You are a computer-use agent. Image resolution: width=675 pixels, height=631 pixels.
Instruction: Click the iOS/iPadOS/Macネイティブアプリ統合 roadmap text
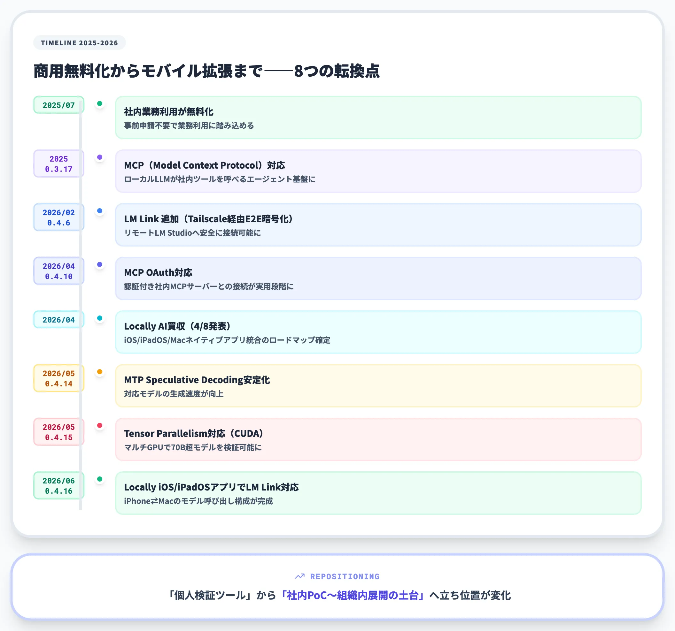coord(227,340)
